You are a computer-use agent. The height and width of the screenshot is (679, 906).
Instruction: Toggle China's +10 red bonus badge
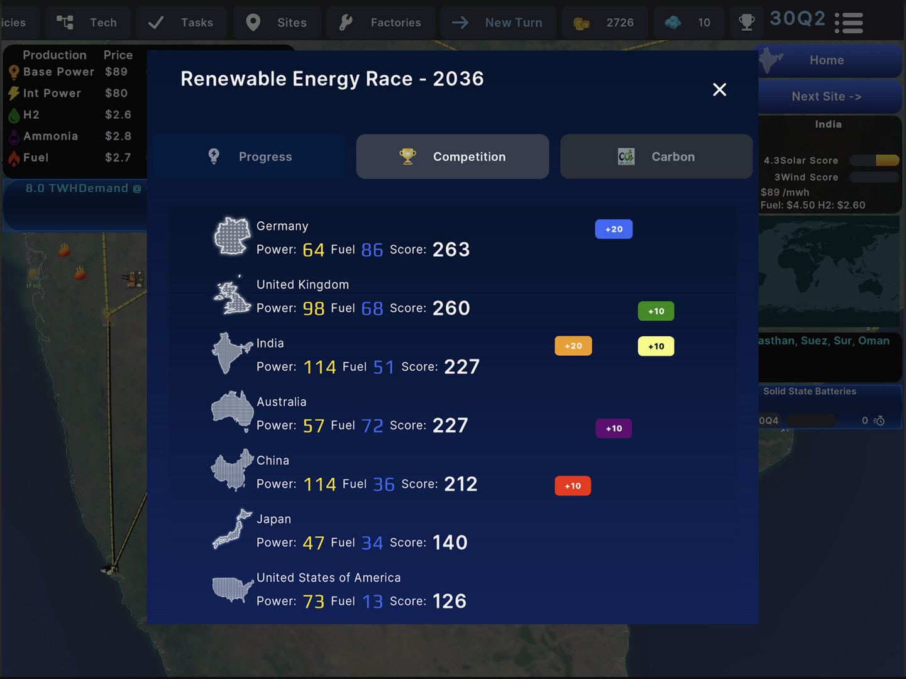coord(573,485)
